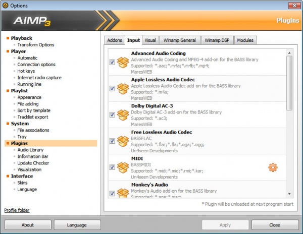Click the MIDI plugin box icon
The width and height of the screenshot is (303, 234).
click(x=123, y=167)
